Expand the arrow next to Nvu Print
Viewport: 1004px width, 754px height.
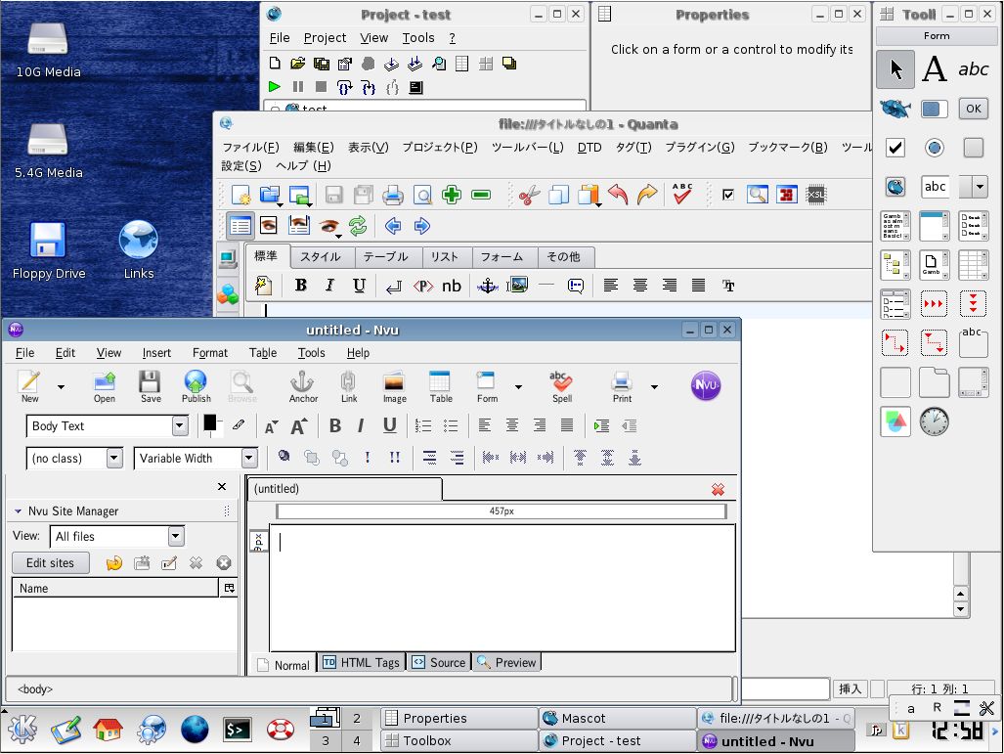[654, 387]
